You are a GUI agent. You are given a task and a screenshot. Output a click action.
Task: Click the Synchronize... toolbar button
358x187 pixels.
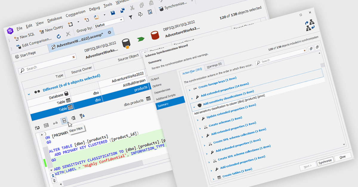click(x=173, y=6)
